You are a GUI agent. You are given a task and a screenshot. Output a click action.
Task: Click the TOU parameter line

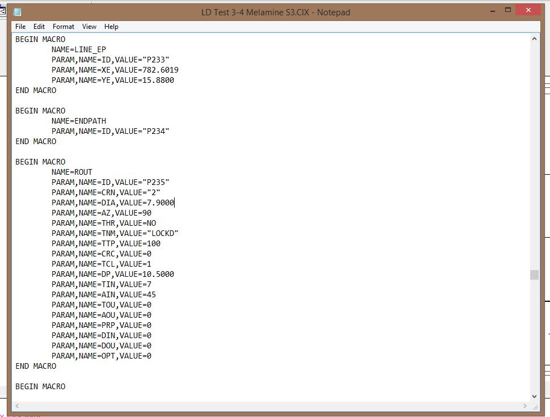coord(101,305)
